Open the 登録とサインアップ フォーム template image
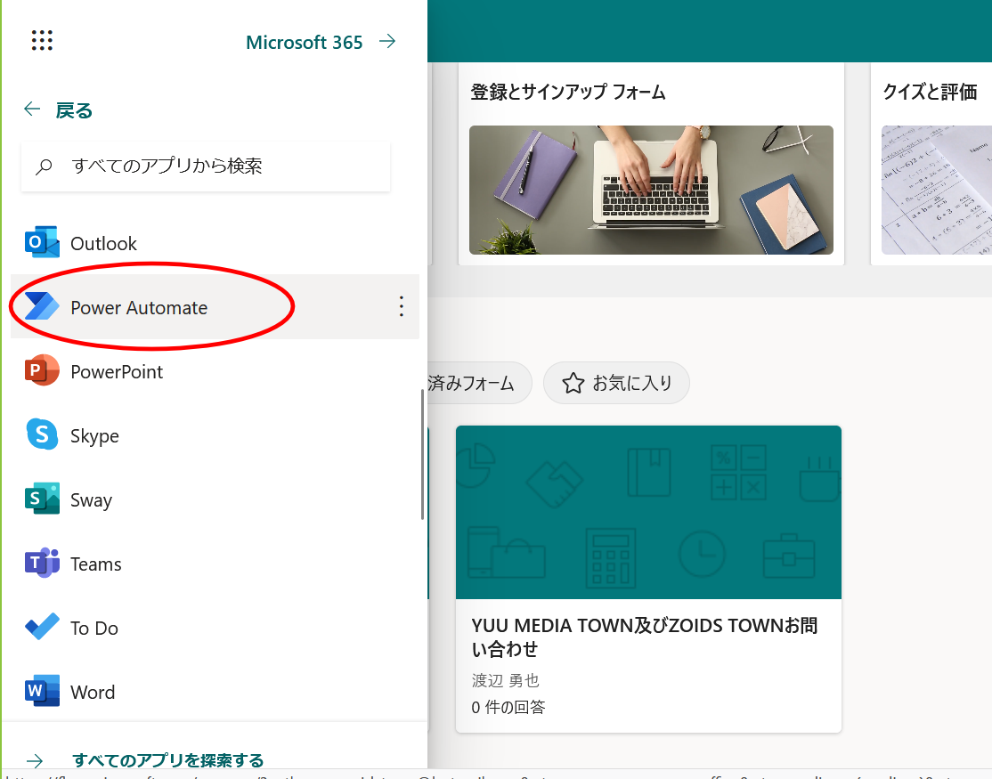Image resolution: width=992 pixels, height=779 pixels. [651, 190]
